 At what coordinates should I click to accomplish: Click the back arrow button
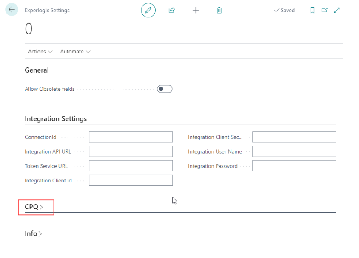pyautogui.click(x=11, y=10)
